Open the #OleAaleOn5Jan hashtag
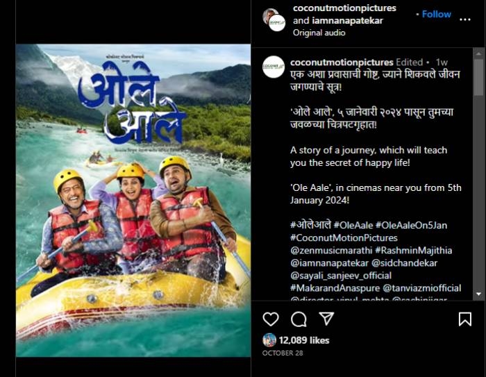The height and width of the screenshot is (377, 486). [411, 225]
